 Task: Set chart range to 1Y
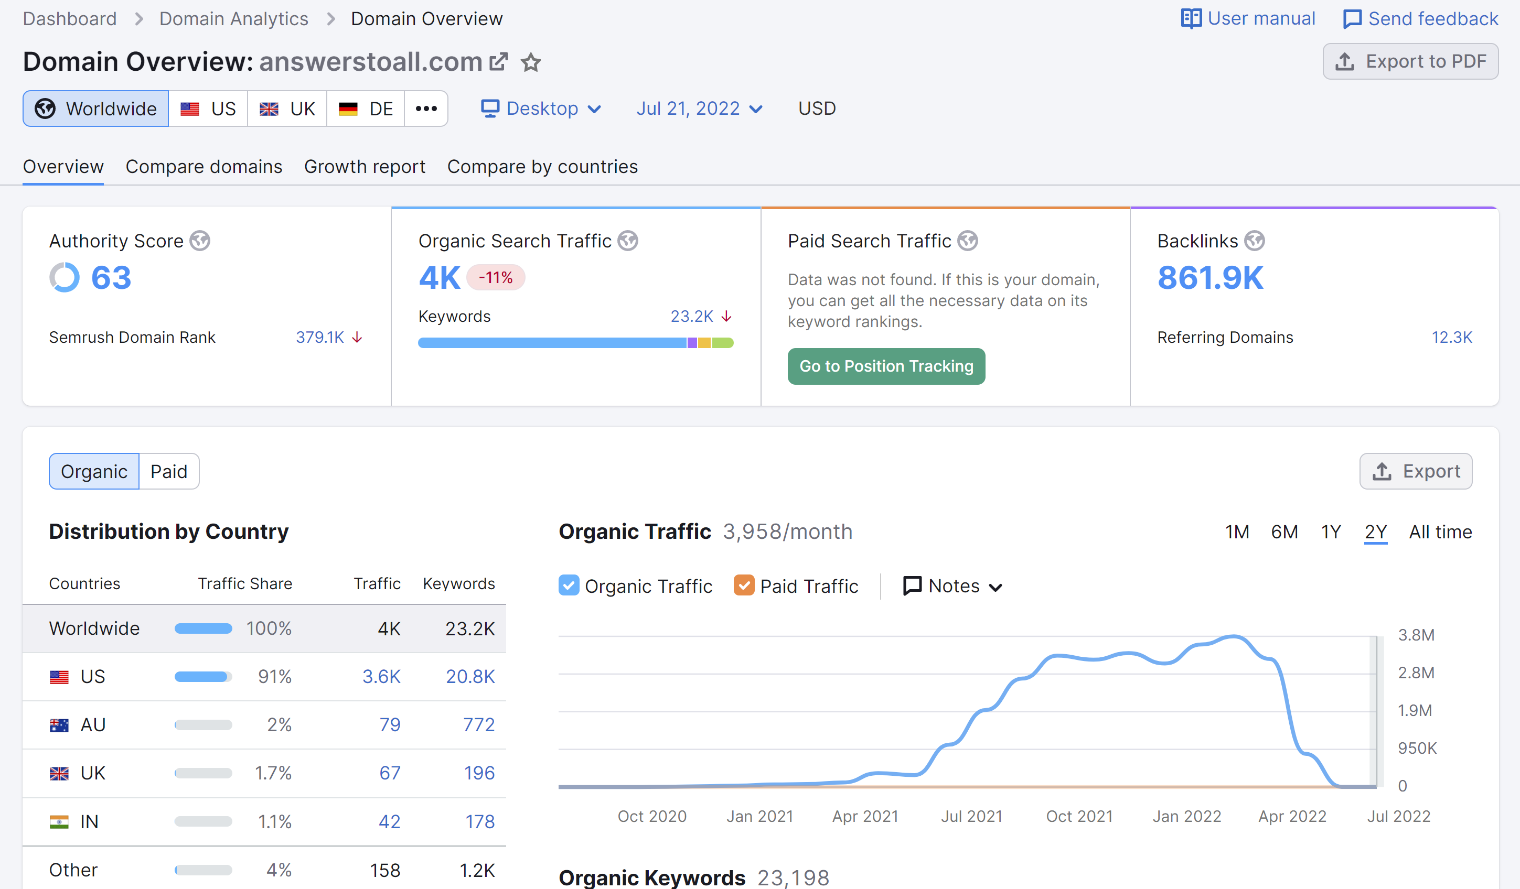[x=1331, y=532]
